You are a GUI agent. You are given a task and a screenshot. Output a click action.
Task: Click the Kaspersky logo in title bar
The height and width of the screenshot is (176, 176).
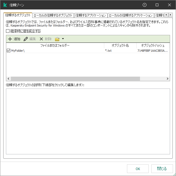click(5, 5)
